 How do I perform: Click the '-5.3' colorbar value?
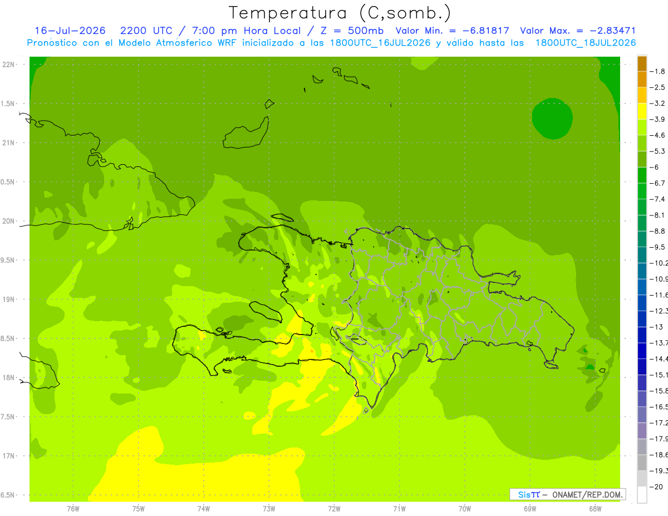(x=658, y=151)
